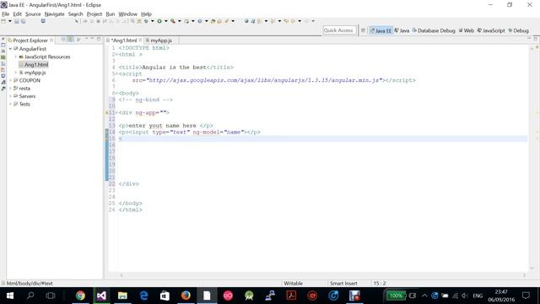The image size is (540, 304).
Task: Open the Help menu
Action: tap(146, 14)
